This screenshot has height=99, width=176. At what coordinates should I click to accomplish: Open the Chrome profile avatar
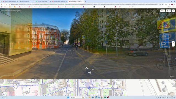click(172, 4)
